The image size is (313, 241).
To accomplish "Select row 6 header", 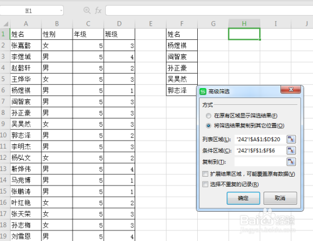I will click(x=5, y=90).
